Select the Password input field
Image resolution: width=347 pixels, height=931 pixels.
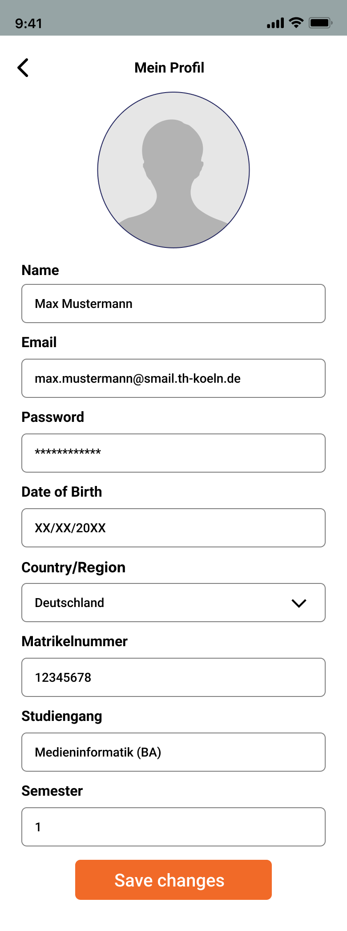pos(173,453)
